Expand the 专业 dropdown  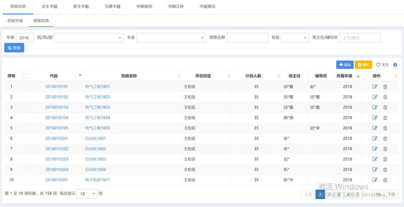pyautogui.click(x=171, y=38)
